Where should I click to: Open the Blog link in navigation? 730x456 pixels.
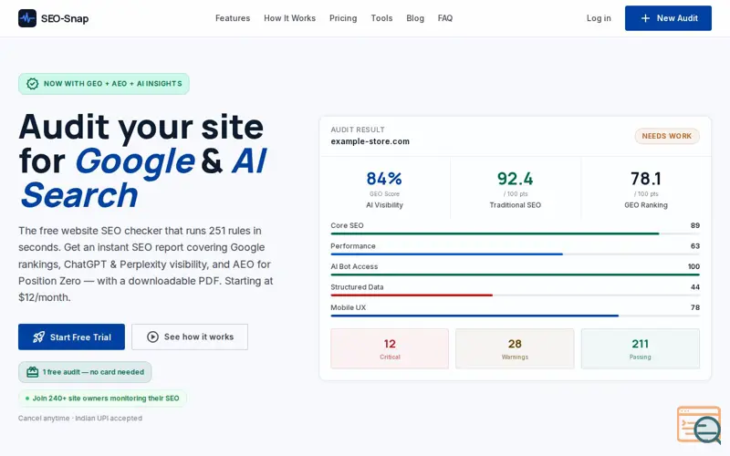[415, 18]
